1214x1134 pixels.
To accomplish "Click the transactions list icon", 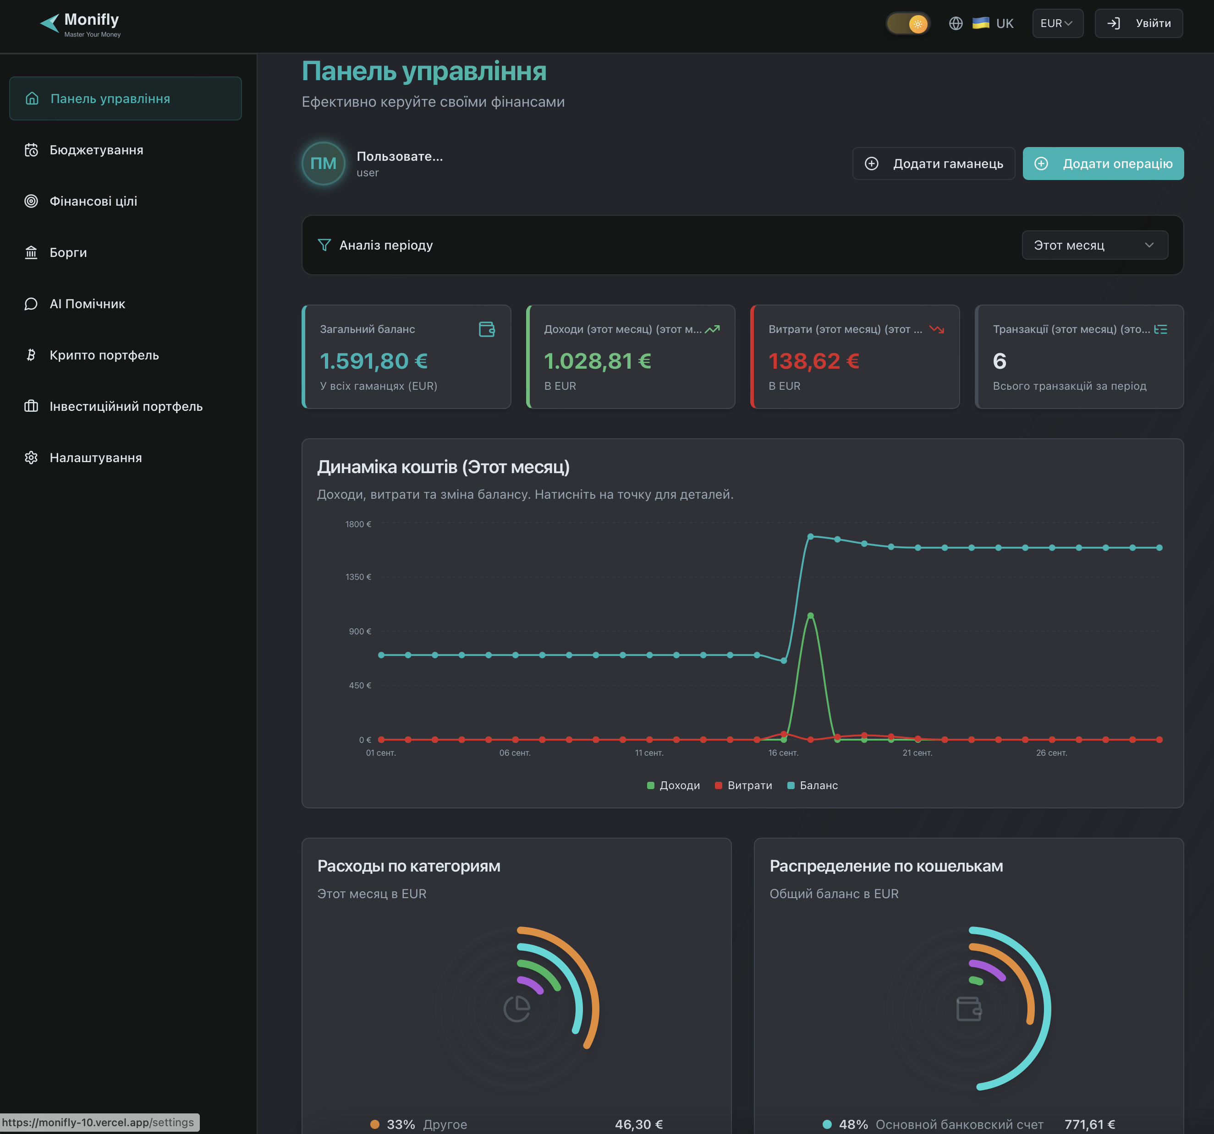I will (x=1160, y=330).
